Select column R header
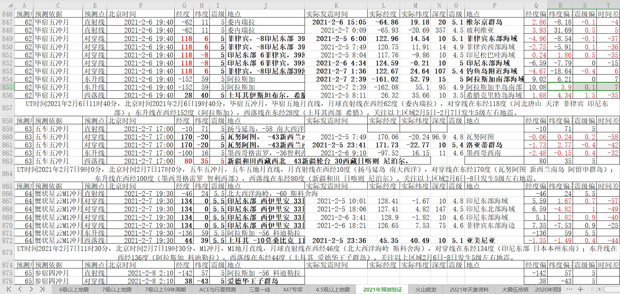 560,5
